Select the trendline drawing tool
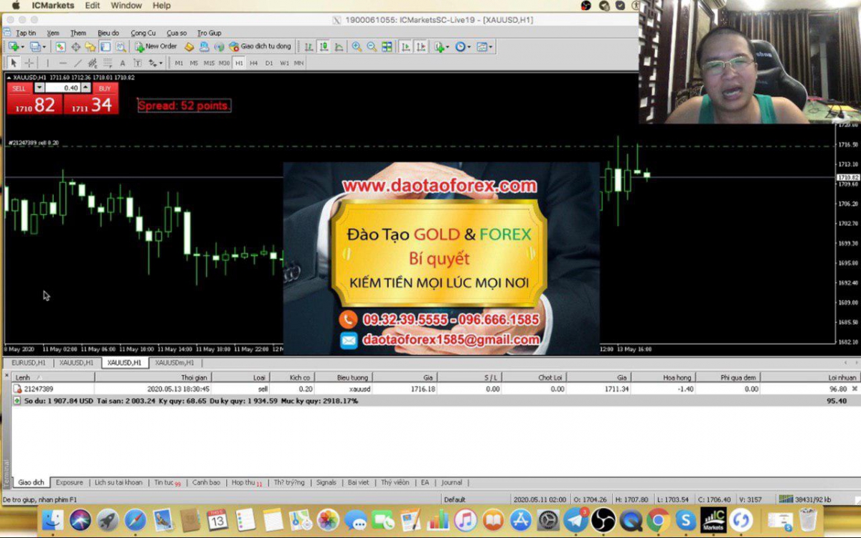Screen dimensions: 861x538 coord(77,63)
